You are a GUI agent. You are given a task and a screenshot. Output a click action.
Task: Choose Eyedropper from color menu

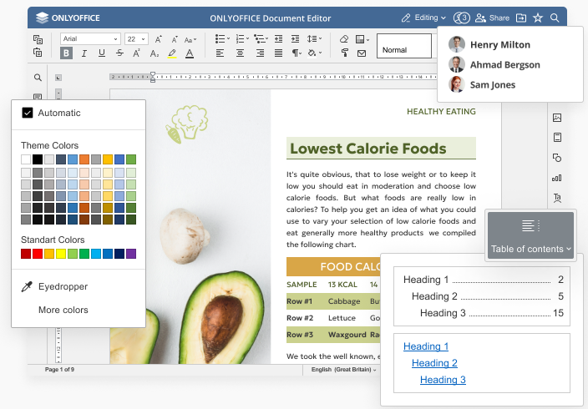63,286
